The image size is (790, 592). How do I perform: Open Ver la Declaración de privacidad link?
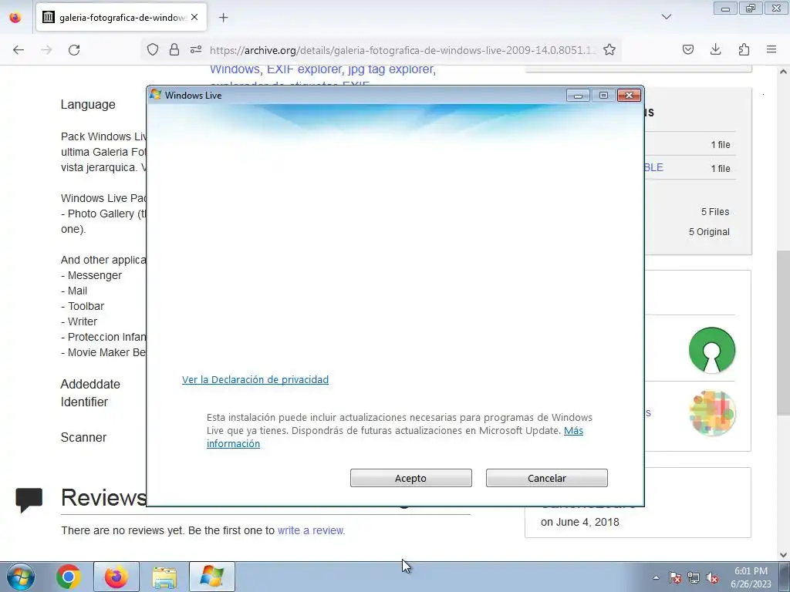pos(255,379)
